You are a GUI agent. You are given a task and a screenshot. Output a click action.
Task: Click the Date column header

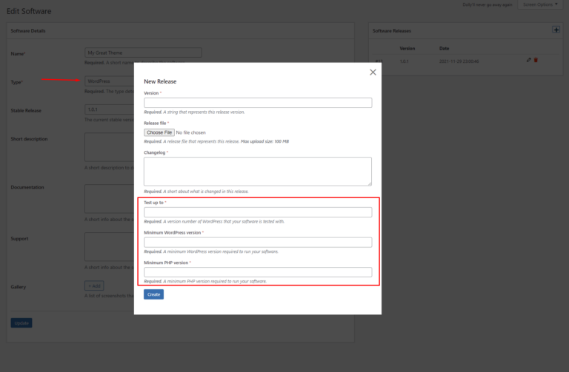point(445,48)
